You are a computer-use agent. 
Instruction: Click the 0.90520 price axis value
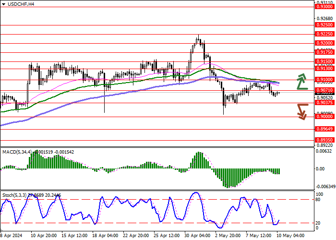pos(325,98)
